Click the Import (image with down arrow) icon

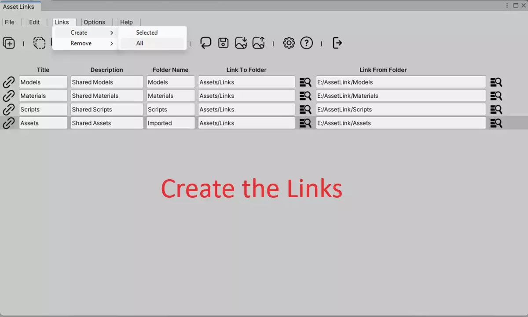pos(241,43)
